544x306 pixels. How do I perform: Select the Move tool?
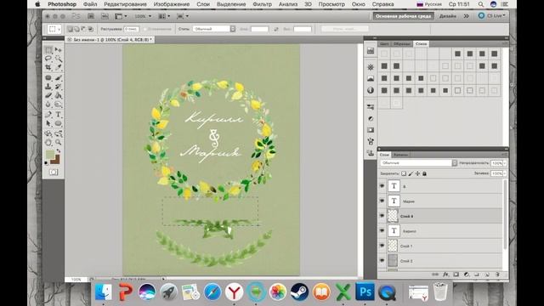(59, 50)
